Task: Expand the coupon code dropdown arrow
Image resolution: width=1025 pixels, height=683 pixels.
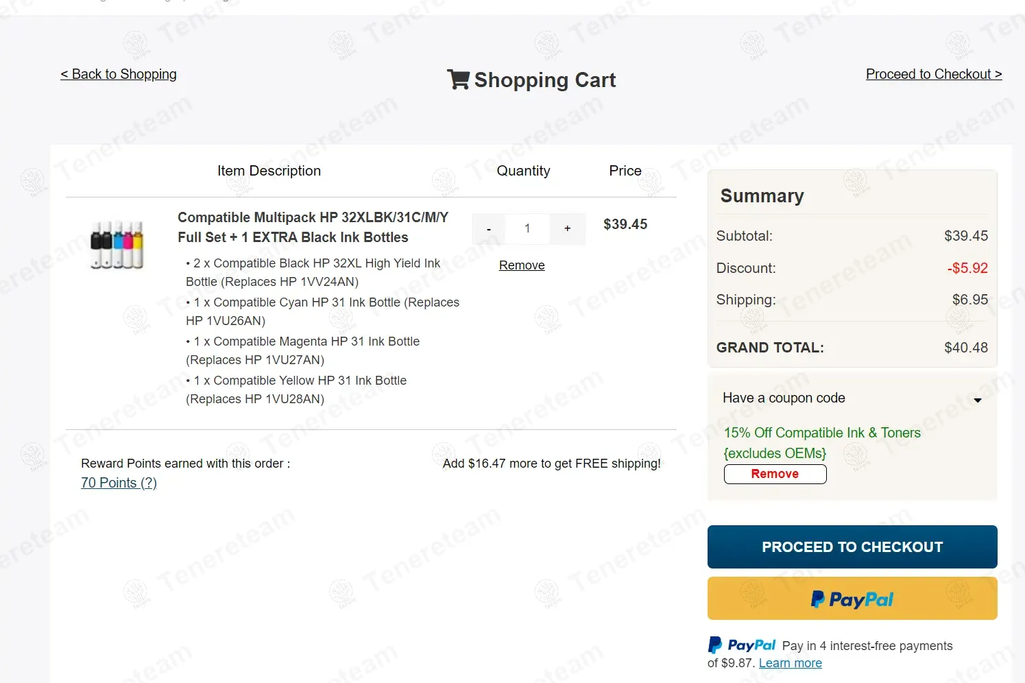Action: (x=978, y=400)
